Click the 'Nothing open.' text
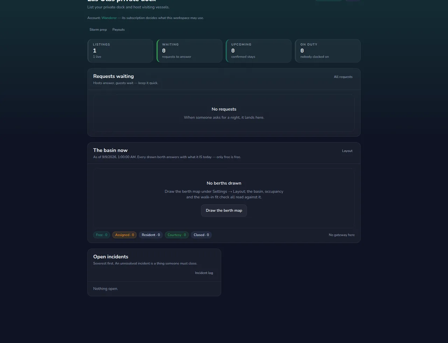448x343 pixels. pyautogui.click(x=106, y=289)
